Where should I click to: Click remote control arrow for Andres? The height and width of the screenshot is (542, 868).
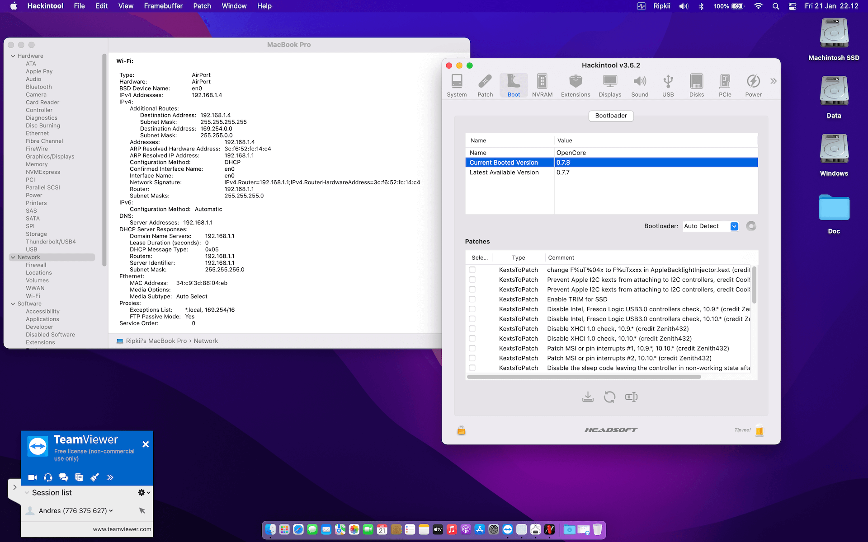(142, 510)
